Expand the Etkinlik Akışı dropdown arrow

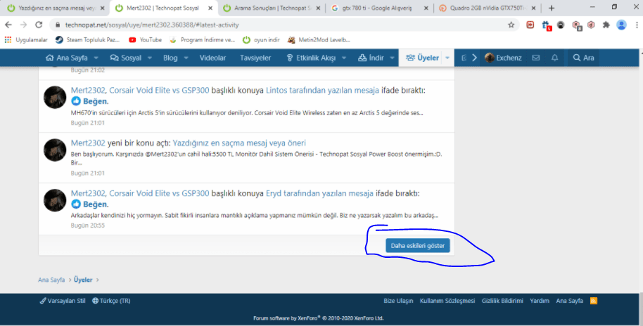(x=344, y=58)
